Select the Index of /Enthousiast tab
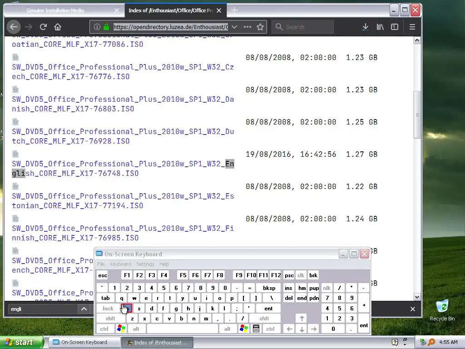Viewport: 465px width, 349px height. point(176,10)
